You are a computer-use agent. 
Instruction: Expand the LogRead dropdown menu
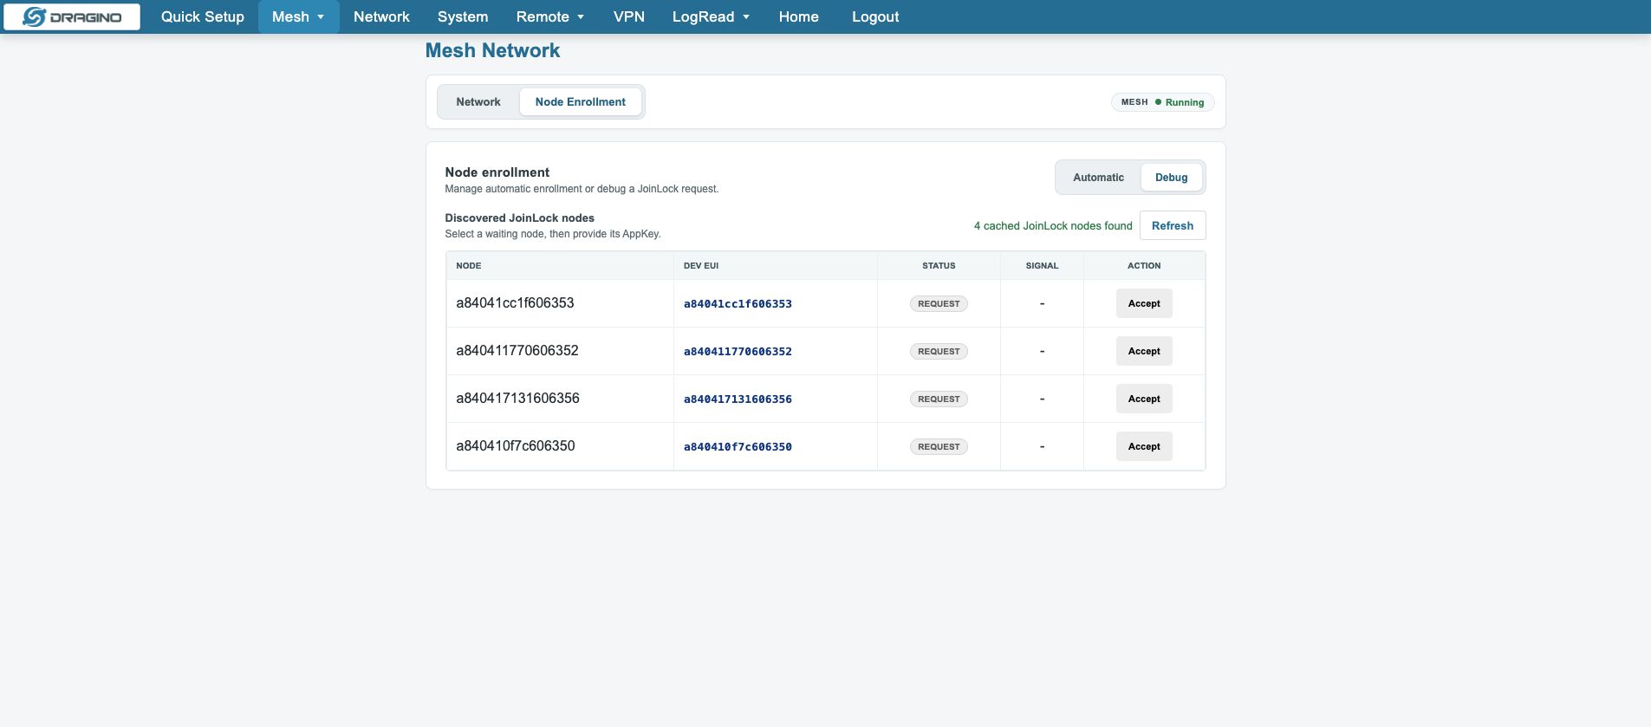click(x=711, y=16)
